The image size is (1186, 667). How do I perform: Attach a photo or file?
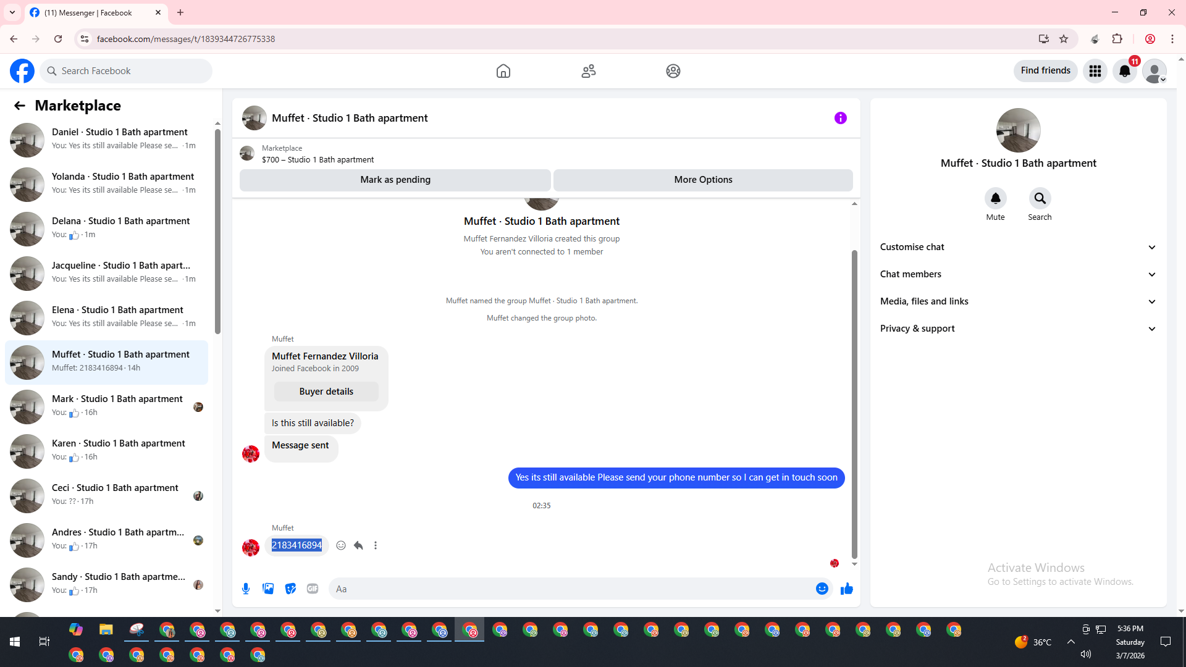268,589
